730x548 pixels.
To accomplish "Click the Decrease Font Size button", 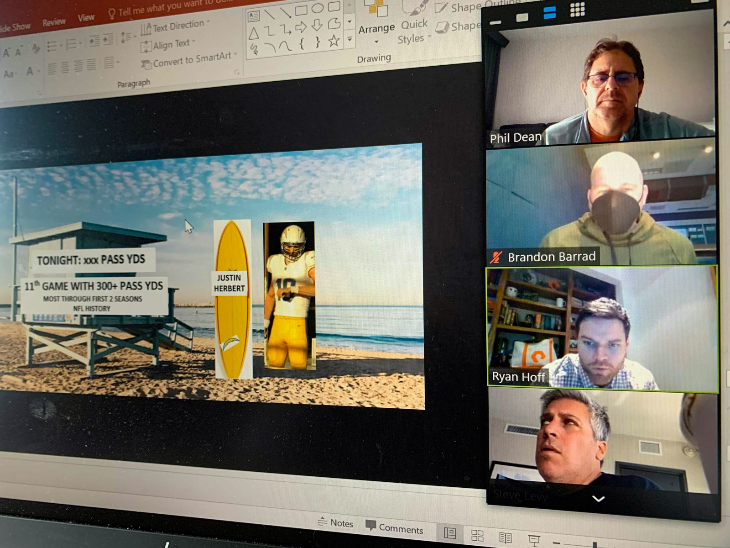I will coord(19,52).
